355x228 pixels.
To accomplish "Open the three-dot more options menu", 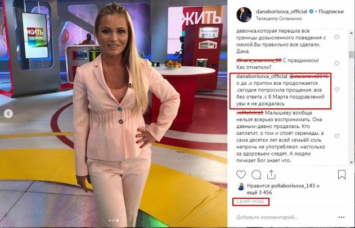I will point(341,217).
